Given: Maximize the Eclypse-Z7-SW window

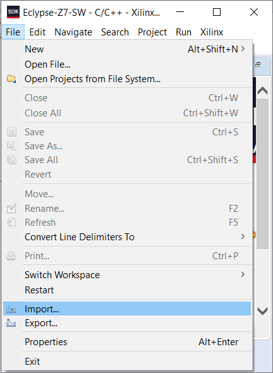Looking at the screenshot, I should point(216,12).
